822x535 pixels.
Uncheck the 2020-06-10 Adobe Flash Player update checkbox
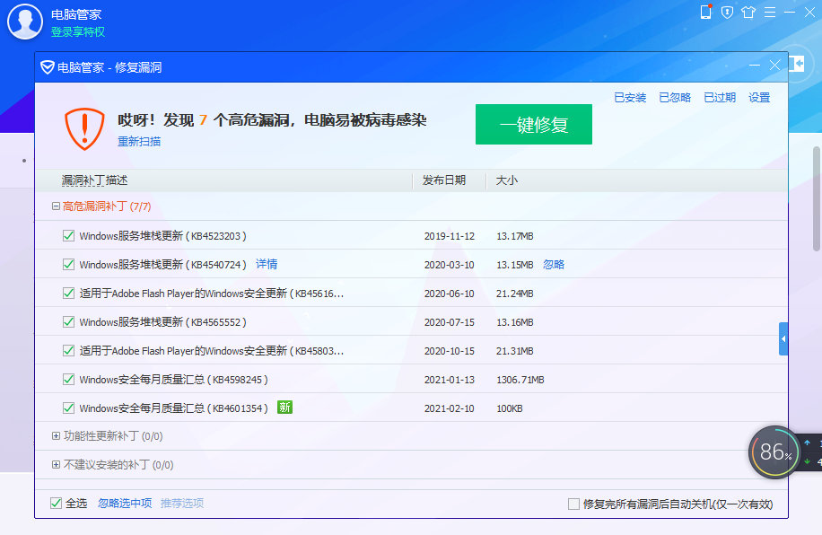(x=68, y=293)
